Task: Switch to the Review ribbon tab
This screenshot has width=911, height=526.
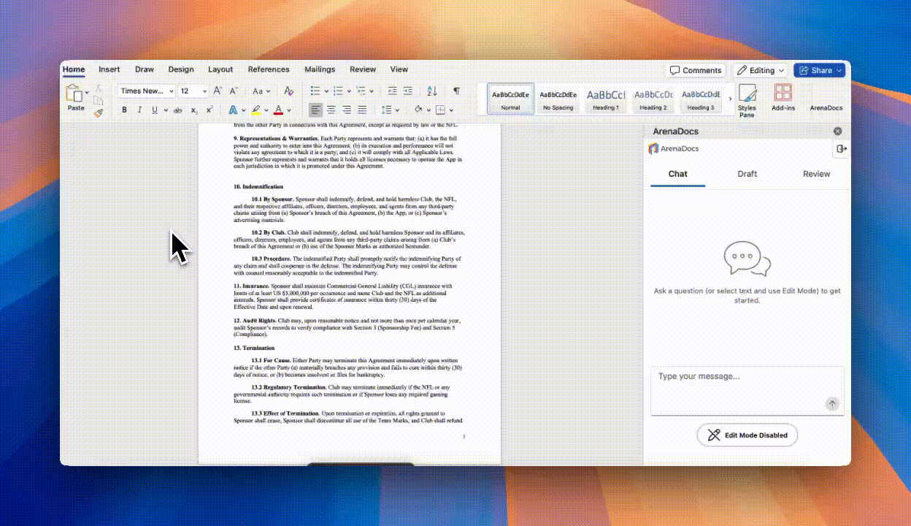Action: click(x=363, y=69)
